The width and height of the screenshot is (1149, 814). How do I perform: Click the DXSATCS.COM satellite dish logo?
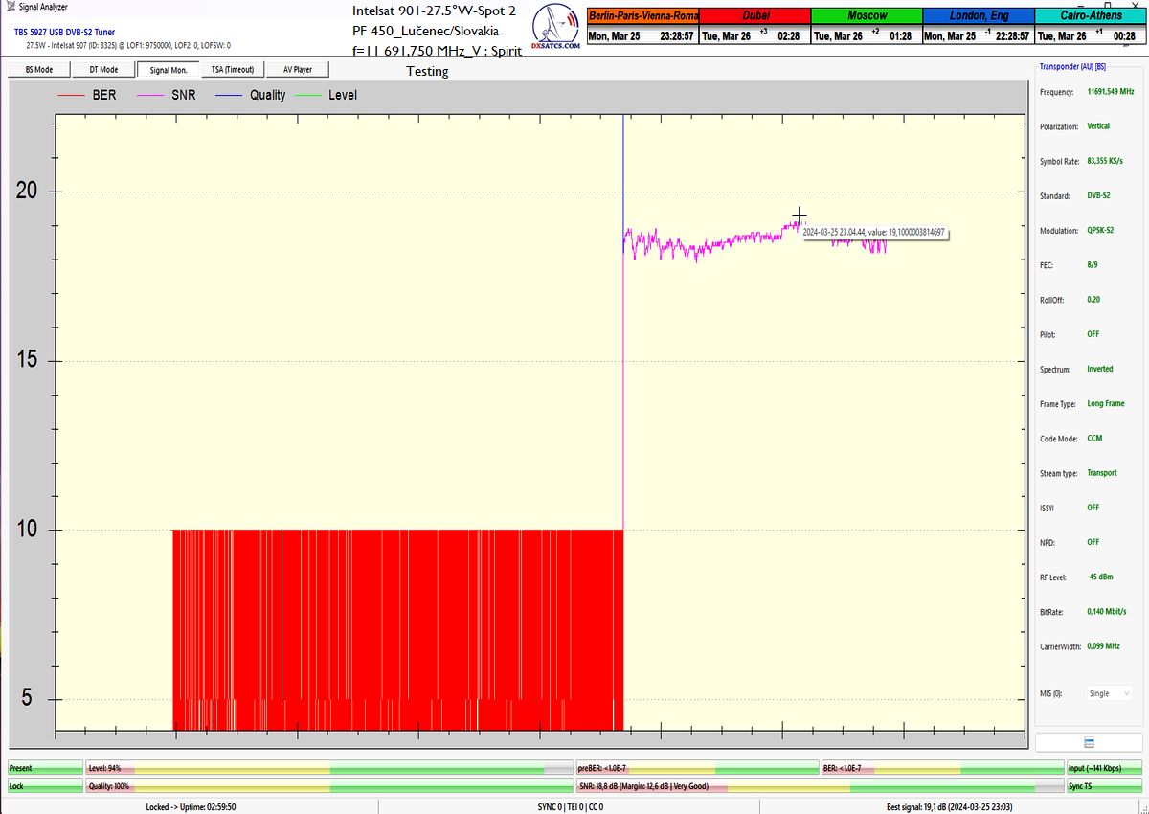click(555, 31)
